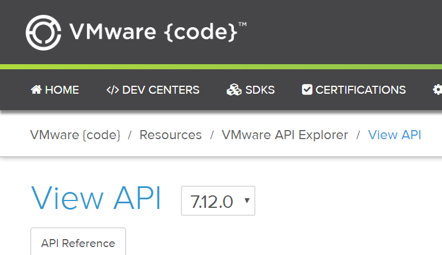The image size is (442, 255).
Task: Click the code brackets icon beside DEV CENTERS
Action: [113, 90]
